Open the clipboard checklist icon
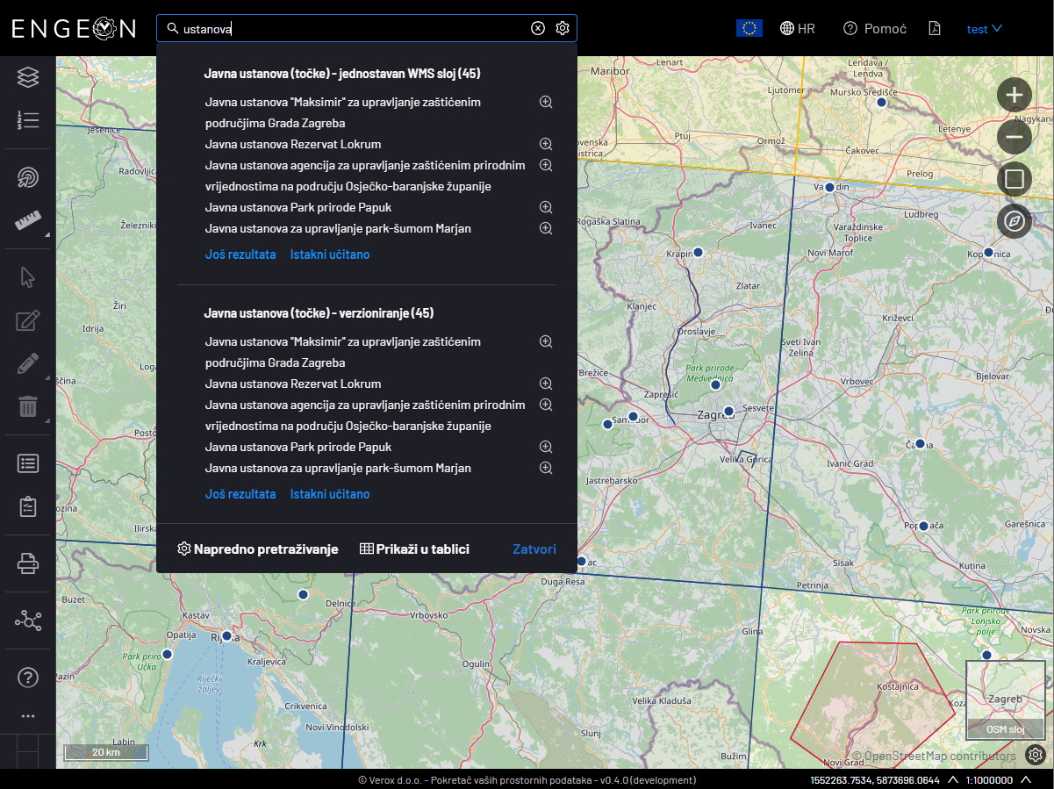Screen dimensions: 1054x789 (x=28, y=506)
